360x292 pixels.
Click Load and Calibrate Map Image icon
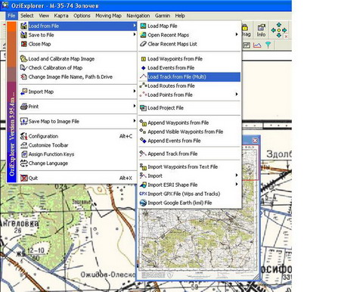pos(23,59)
